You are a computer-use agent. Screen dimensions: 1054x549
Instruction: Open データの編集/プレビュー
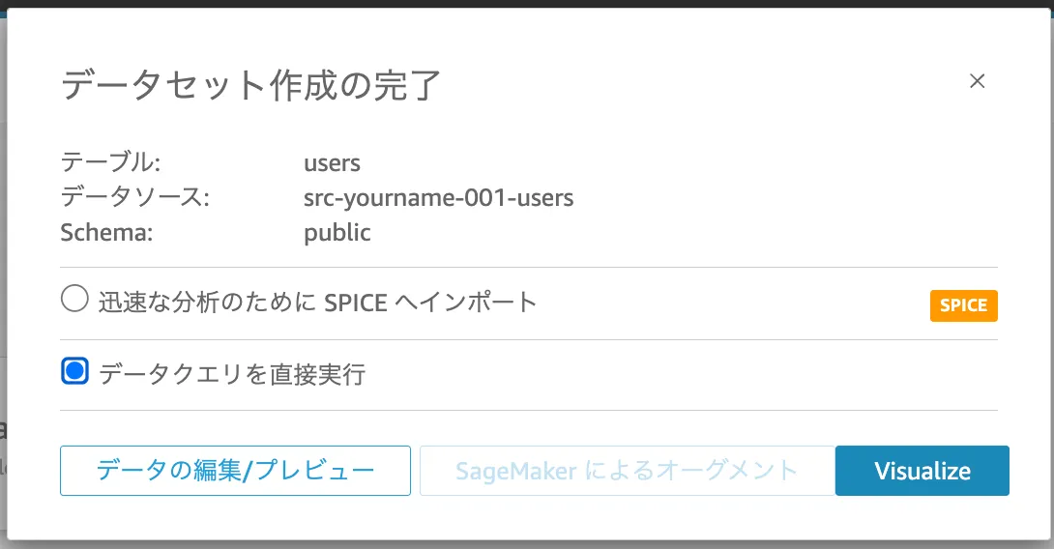(x=235, y=471)
